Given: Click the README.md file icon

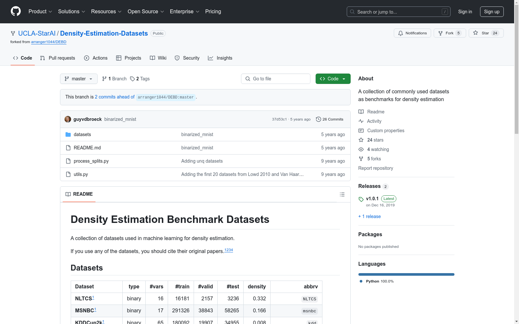Looking at the screenshot, I should point(68,148).
